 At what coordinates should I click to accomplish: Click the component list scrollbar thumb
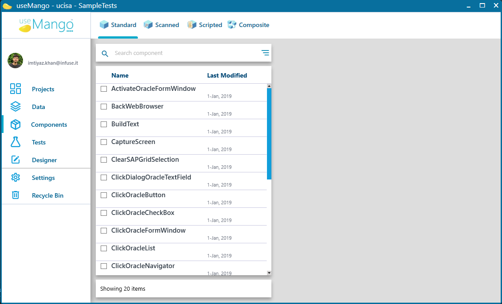click(269, 134)
